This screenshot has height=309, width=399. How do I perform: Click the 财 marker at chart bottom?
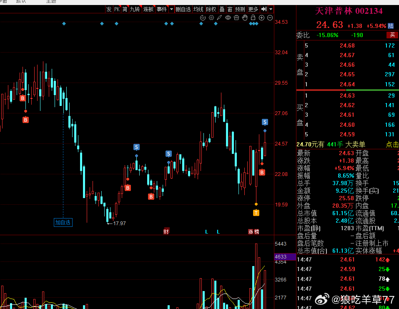click(x=166, y=231)
